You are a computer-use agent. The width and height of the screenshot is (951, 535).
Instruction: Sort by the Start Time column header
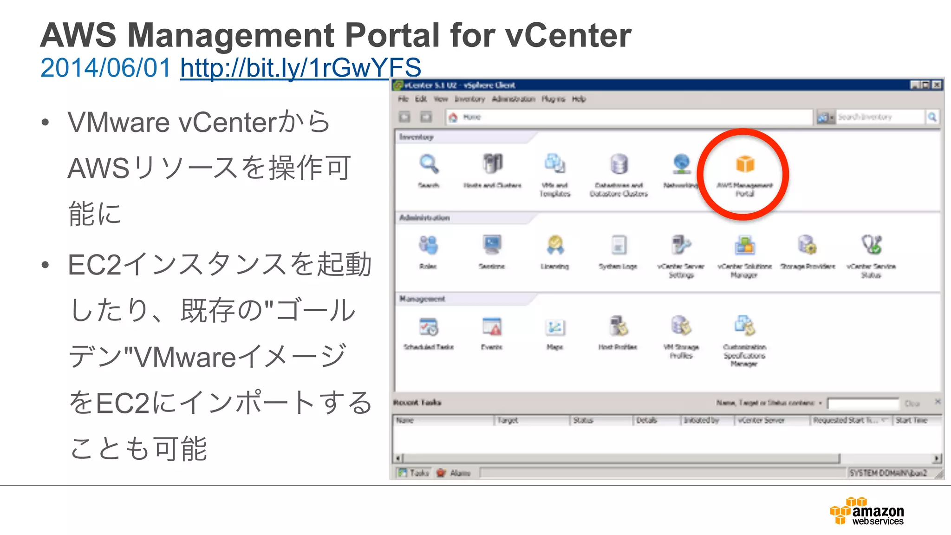tap(918, 420)
